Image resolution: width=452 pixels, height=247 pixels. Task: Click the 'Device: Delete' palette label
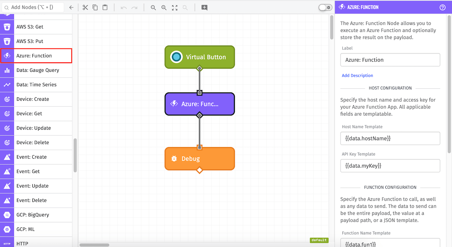[33, 142]
